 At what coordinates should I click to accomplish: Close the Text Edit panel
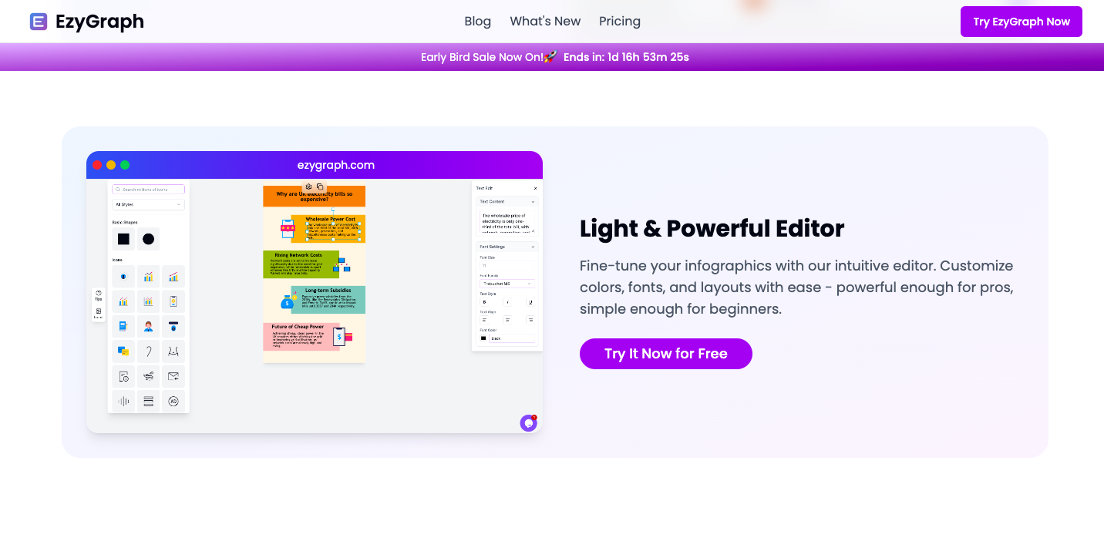(536, 188)
